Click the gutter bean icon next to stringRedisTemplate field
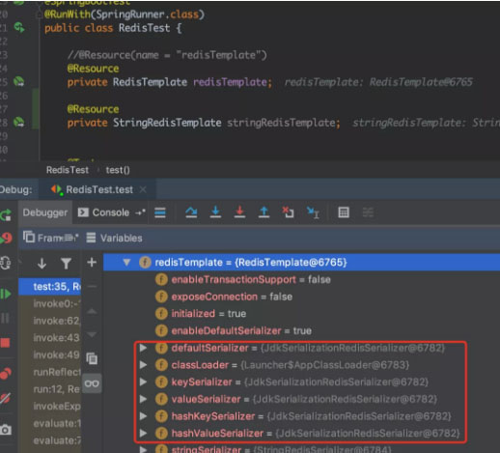Screen dimensions: 500x453 [19, 123]
